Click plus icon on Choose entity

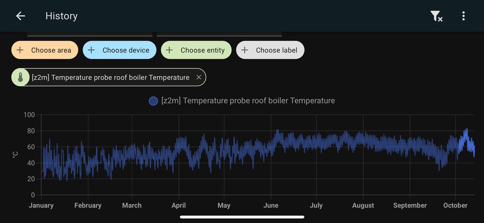pos(169,50)
